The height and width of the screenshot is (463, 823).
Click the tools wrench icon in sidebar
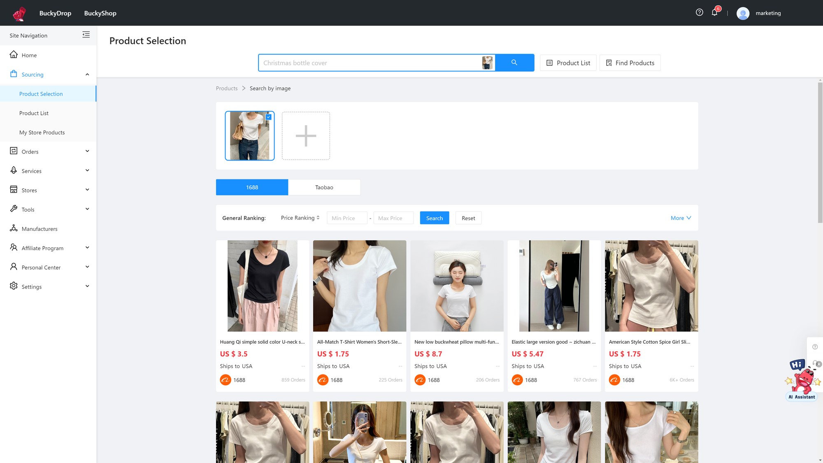pyautogui.click(x=14, y=209)
